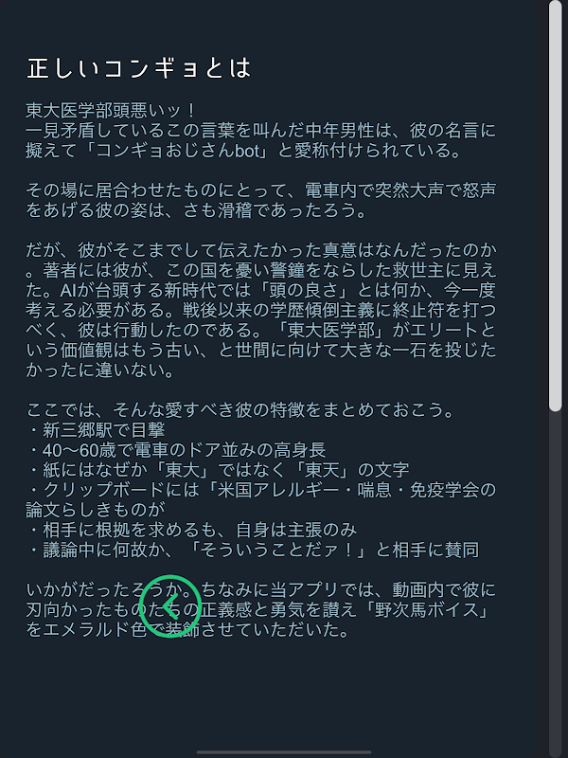
Task: Tap the paragraph starting その場に居合わせたもの
Action: coord(261,201)
